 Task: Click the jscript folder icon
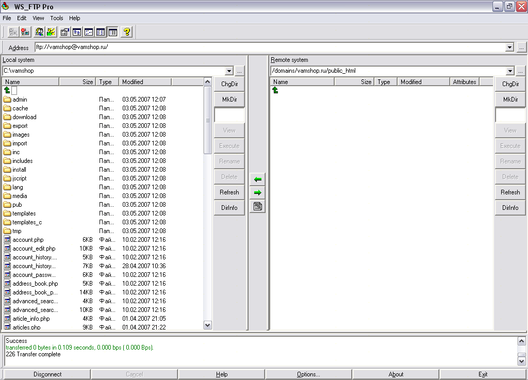tap(7, 178)
